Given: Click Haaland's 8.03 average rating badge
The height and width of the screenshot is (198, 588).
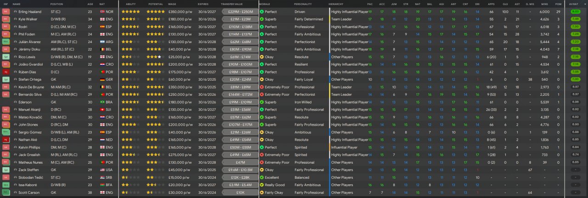Looking at the screenshot, I should coord(575,11).
